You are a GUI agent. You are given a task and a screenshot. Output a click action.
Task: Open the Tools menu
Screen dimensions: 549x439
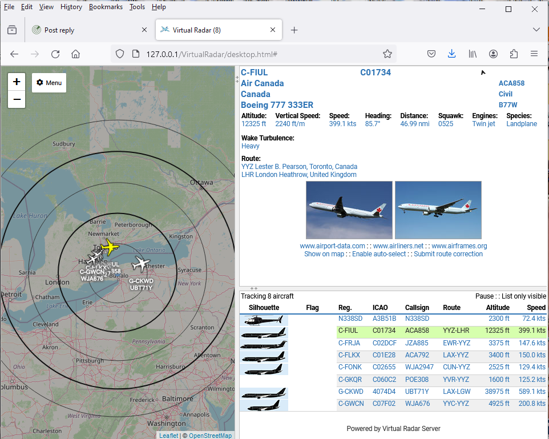pyautogui.click(x=137, y=7)
